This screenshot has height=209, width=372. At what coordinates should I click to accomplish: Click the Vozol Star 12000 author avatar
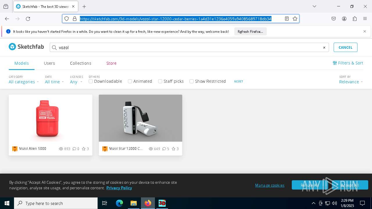pyautogui.click(x=105, y=149)
